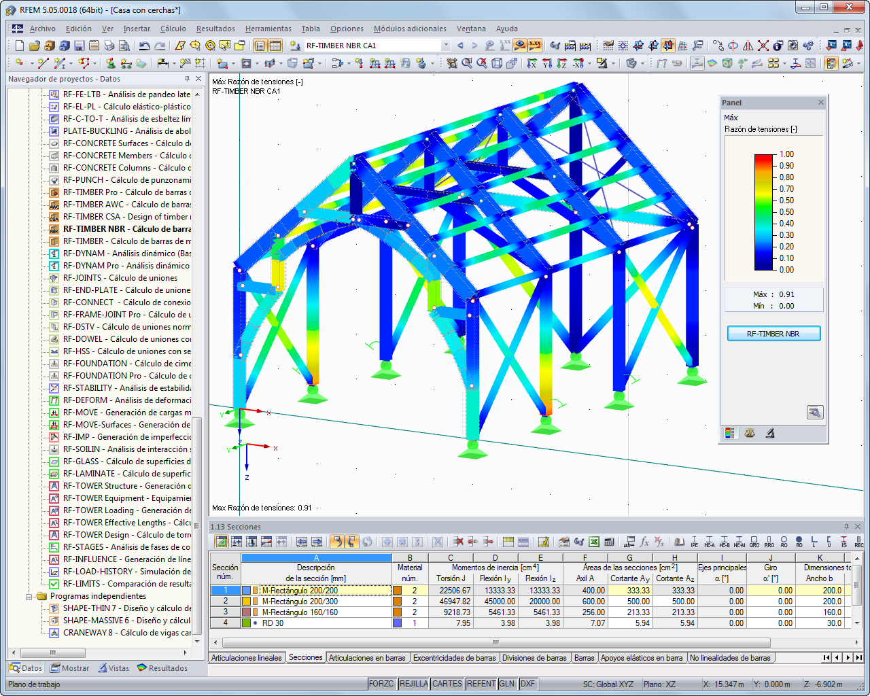The image size is (870, 696).
Task: Toggle result values x.xx display
Action: (x=535, y=46)
